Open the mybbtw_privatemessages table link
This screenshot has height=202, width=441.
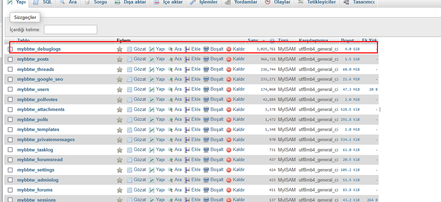click(x=46, y=139)
